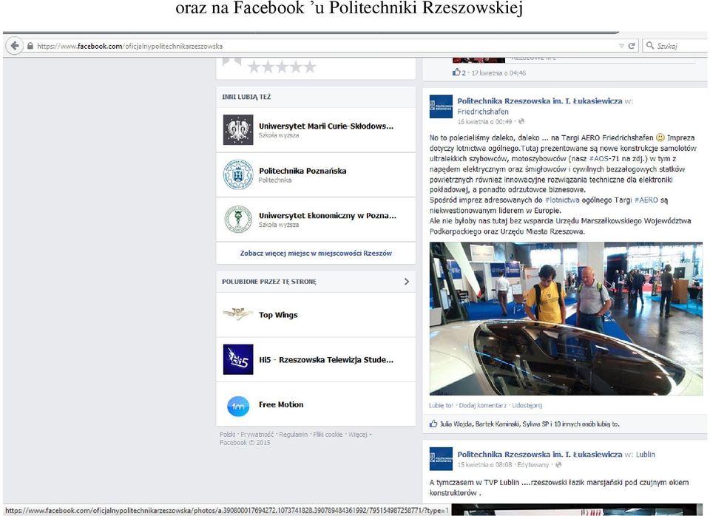Click Edytowany edit history link

(533, 465)
